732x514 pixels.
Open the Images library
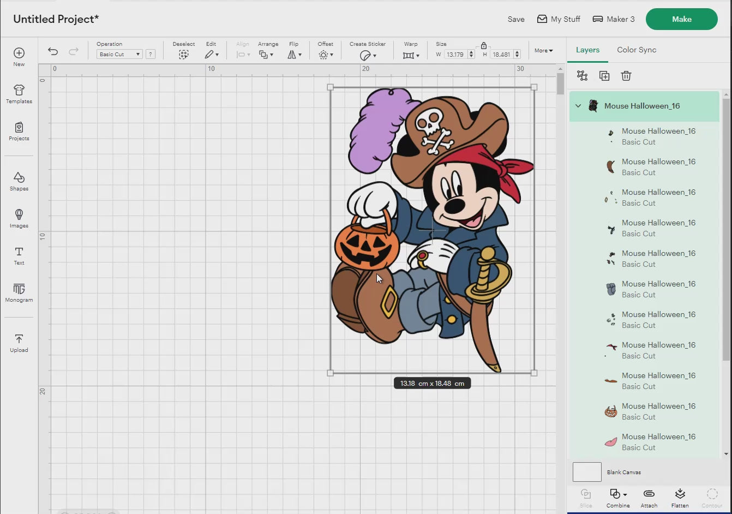coord(19,218)
